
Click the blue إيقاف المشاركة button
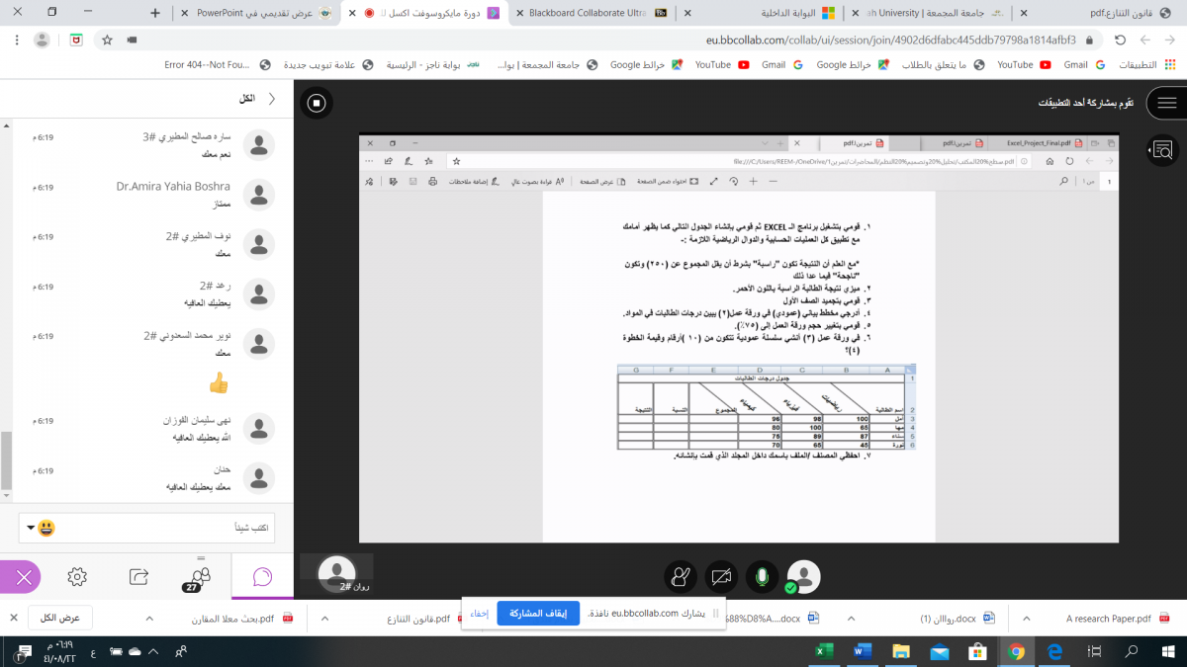click(538, 613)
